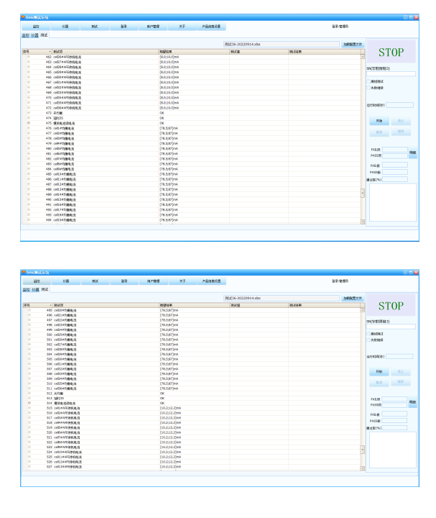The width and height of the screenshot is (436, 518).
Task: Click app title icon of upper window
Action: pos(23,17)
